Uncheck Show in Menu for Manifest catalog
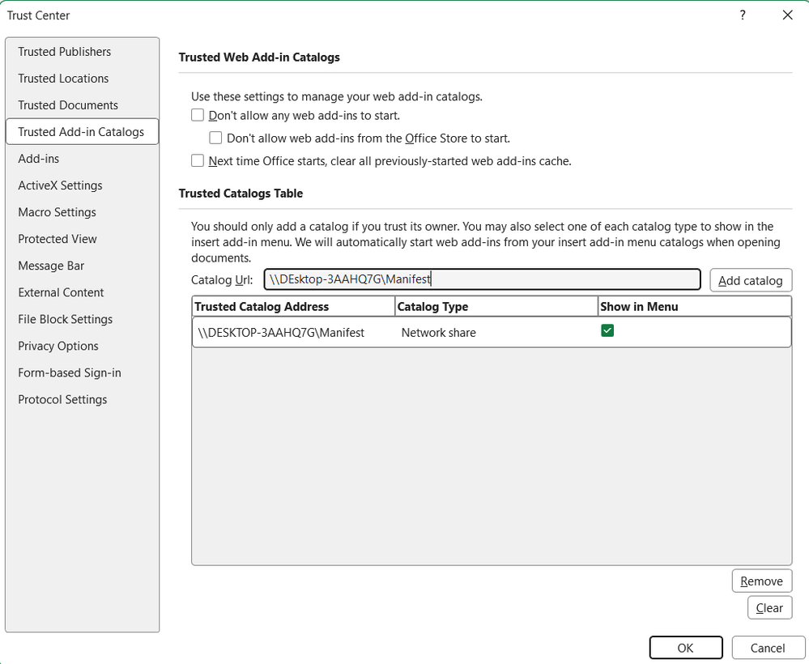The image size is (809, 664). pos(607,330)
